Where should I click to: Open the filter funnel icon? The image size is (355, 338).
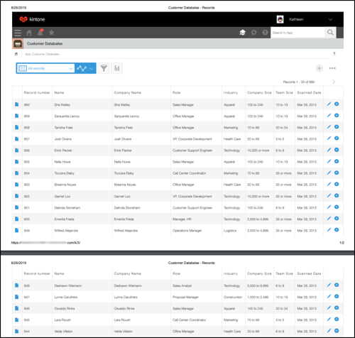coord(104,68)
